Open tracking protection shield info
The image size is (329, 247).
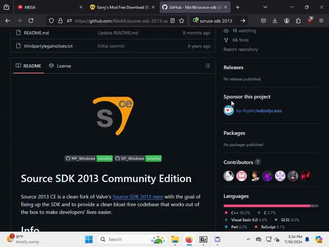click(51, 21)
